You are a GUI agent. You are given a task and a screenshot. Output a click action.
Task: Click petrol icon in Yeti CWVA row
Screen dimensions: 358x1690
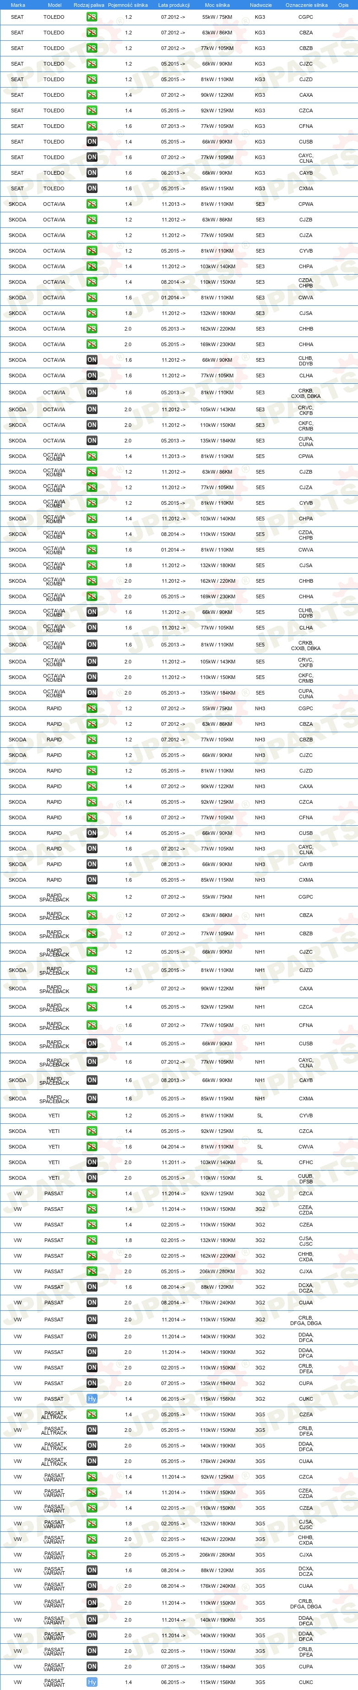coord(92,1147)
